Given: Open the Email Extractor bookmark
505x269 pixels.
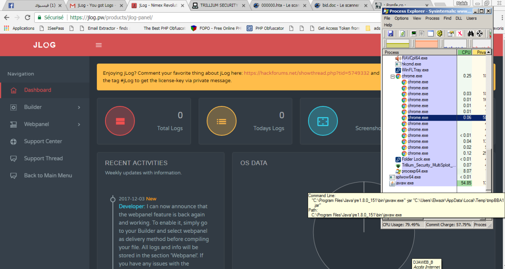Looking at the screenshot, I should pyautogui.click(x=104, y=28).
